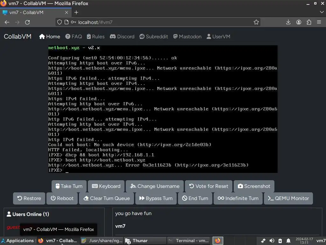The width and height of the screenshot is (326, 245).
Task: Open the extensions puzzle icon
Action: pos(309,22)
